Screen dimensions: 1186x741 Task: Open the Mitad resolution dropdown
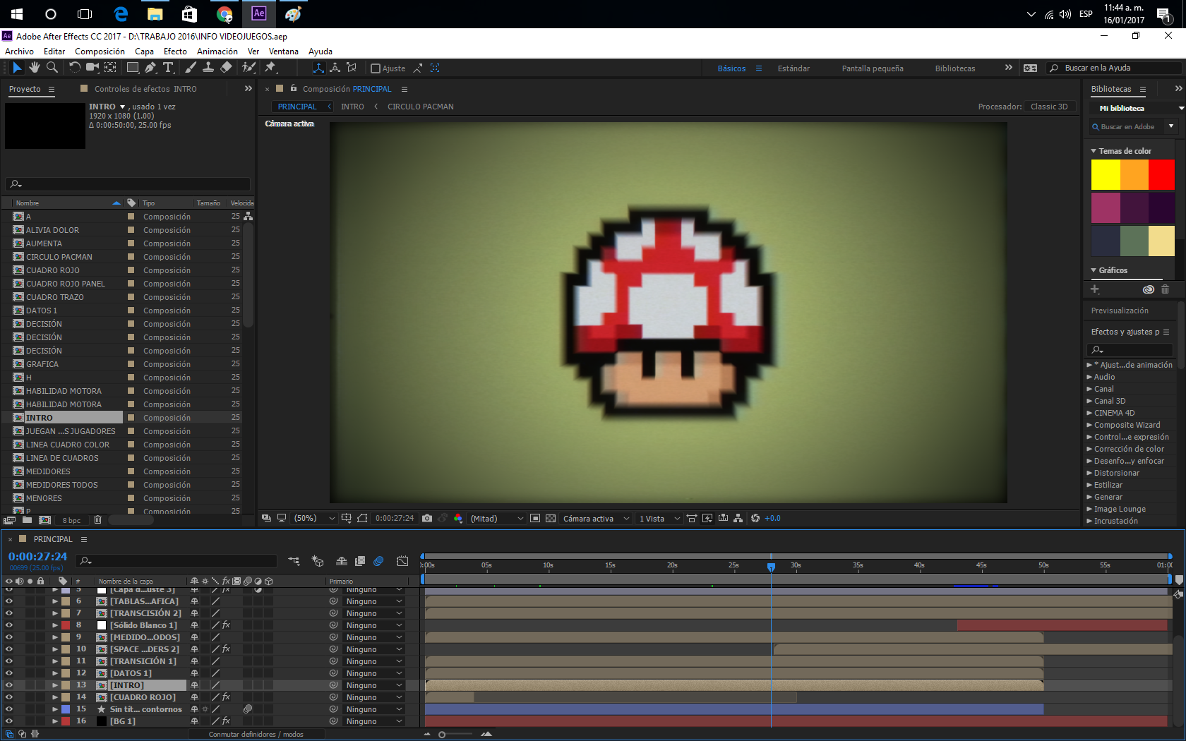[x=497, y=518]
